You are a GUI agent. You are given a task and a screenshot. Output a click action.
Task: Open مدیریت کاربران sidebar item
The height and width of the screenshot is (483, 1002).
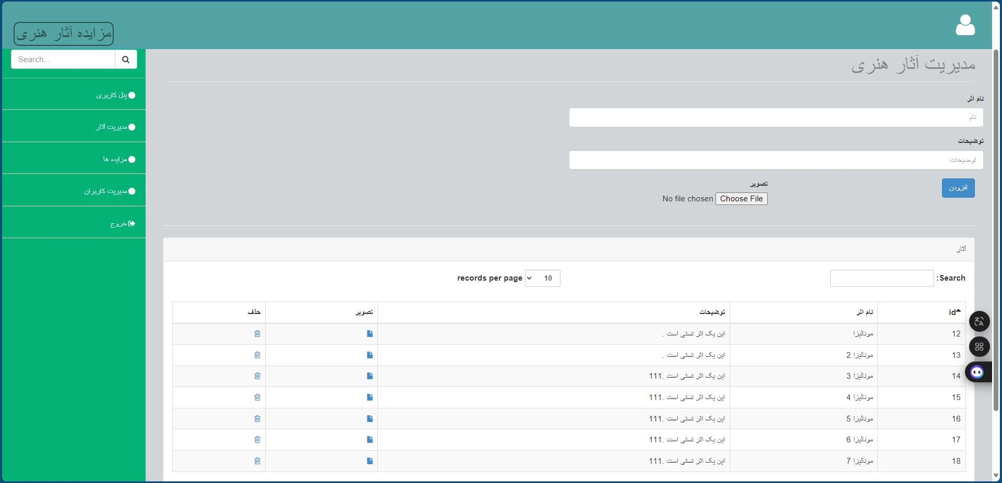(109, 191)
